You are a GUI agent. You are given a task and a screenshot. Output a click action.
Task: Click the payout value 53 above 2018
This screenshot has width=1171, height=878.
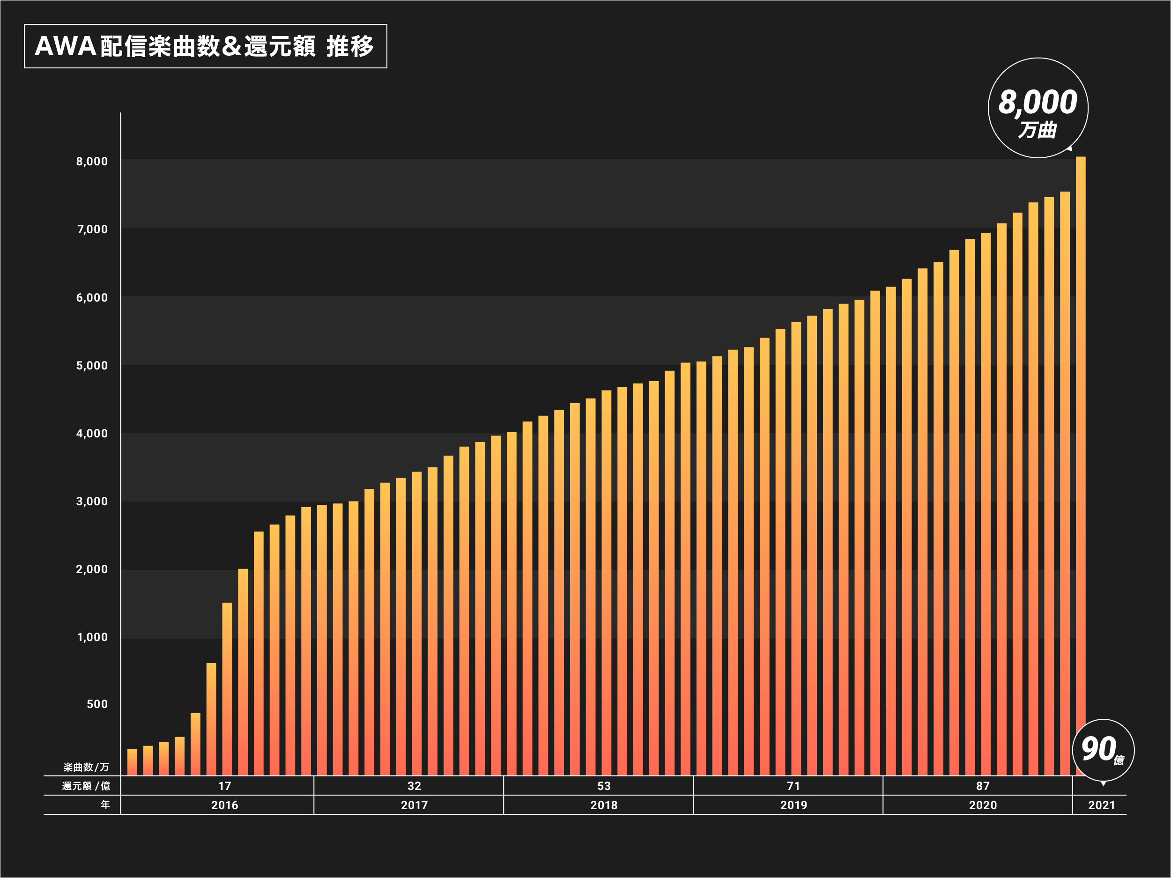(603, 786)
